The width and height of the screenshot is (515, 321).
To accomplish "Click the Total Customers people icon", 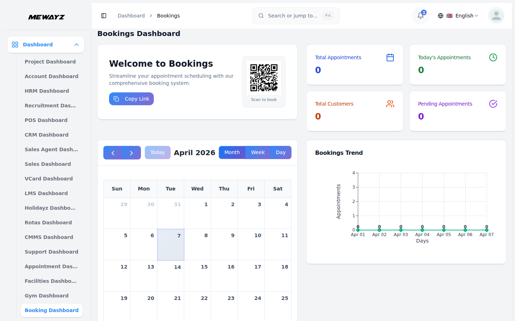I will (390, 104).
